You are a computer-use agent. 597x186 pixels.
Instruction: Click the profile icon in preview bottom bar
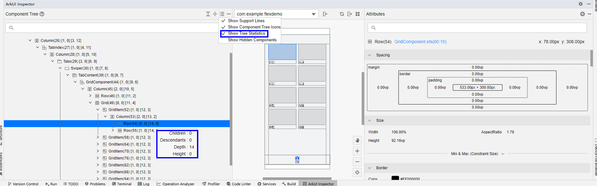(x=297, y=158)
